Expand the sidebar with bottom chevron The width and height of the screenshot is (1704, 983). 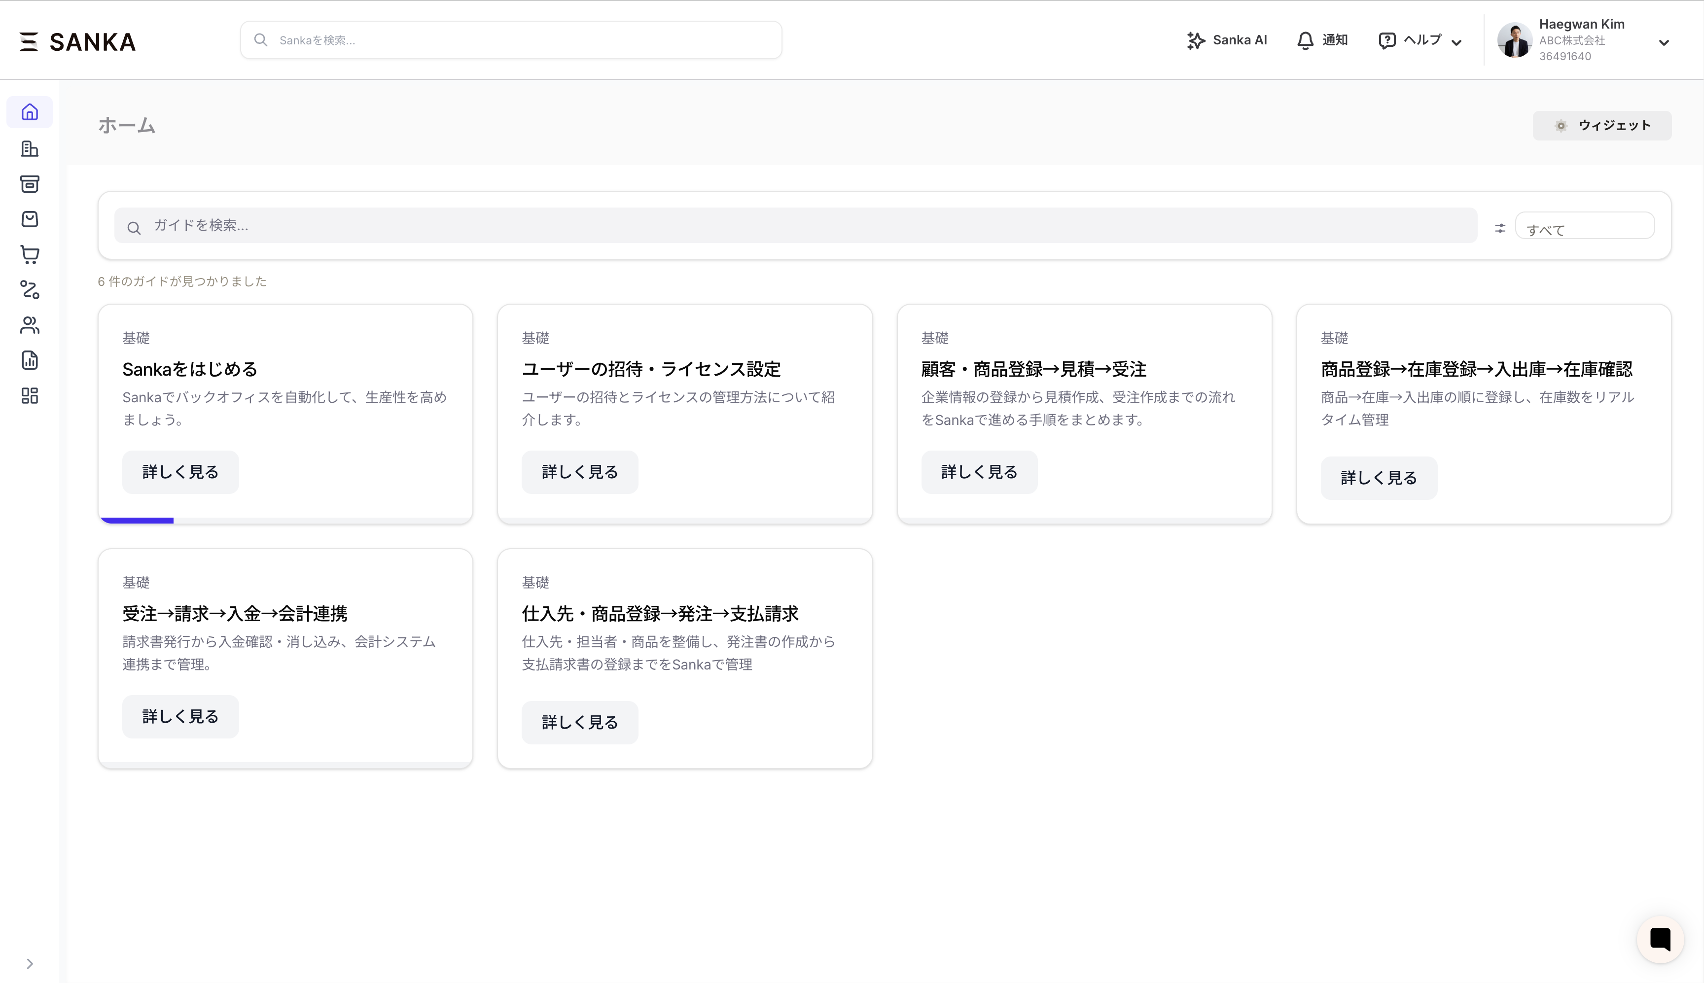click(x=30, y=963)
